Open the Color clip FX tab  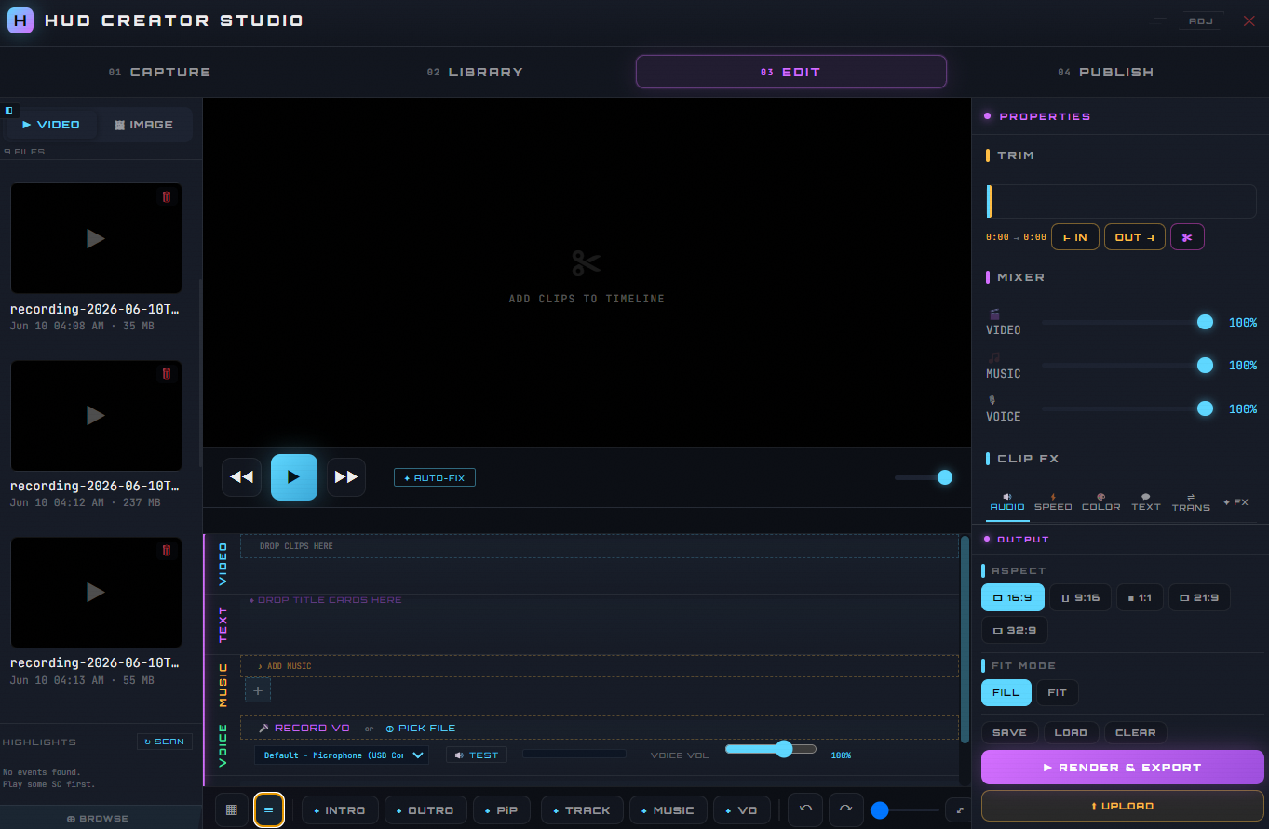pos(1101,502)
